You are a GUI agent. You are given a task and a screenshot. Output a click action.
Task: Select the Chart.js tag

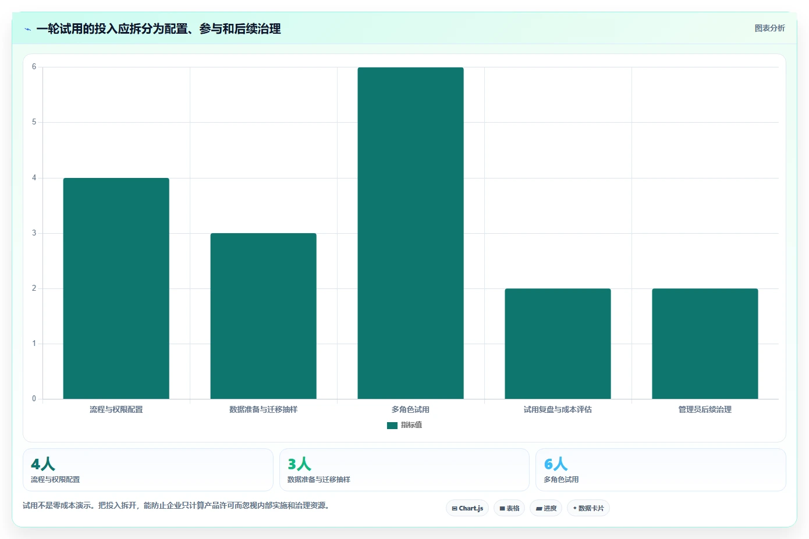(x=467, y=508)
